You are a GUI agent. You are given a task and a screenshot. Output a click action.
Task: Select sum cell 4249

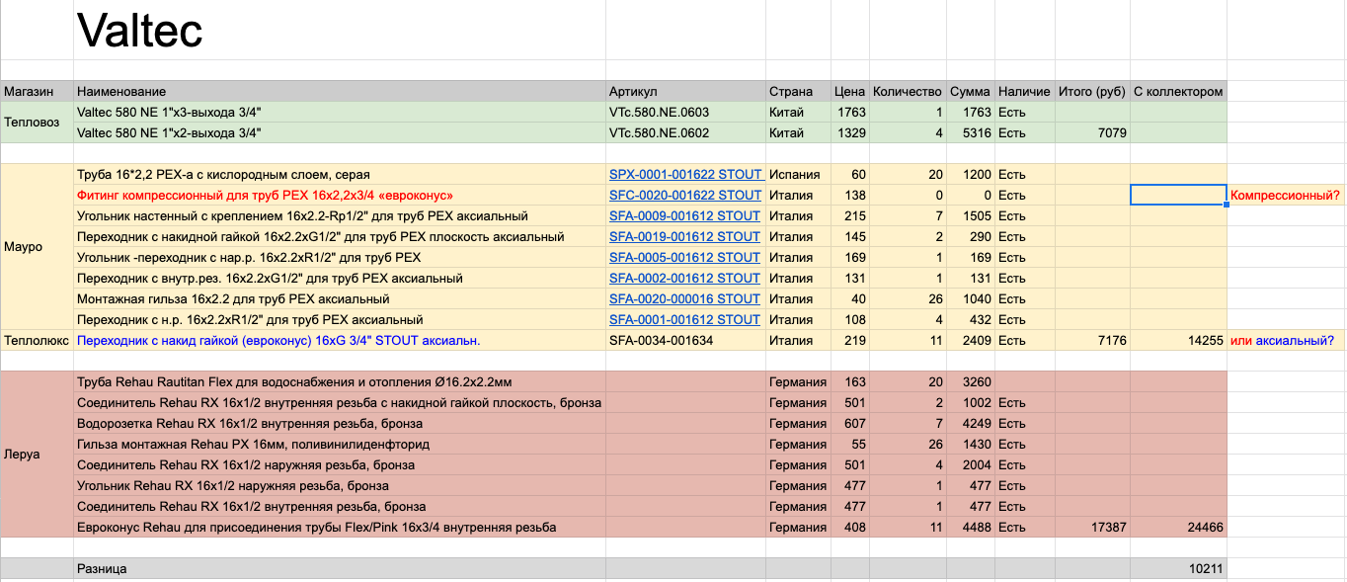point(971,423)
